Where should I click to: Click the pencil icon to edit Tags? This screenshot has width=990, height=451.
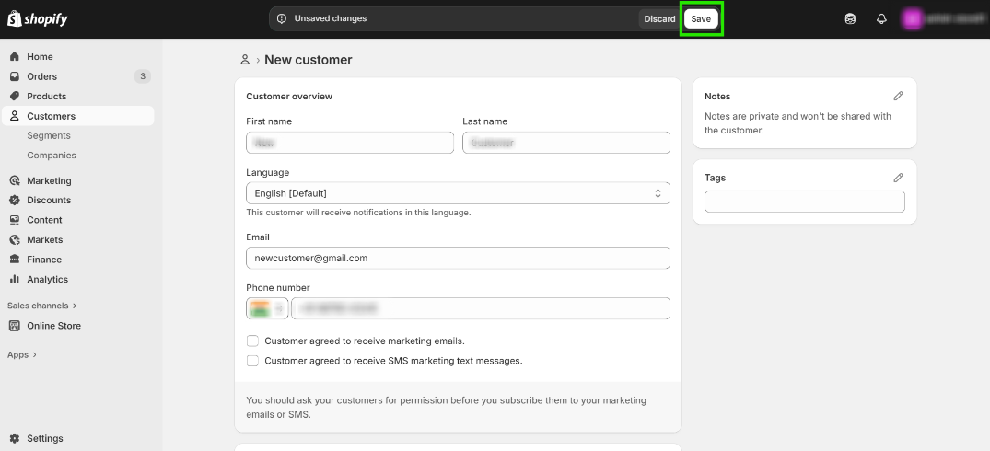point(898,178)
